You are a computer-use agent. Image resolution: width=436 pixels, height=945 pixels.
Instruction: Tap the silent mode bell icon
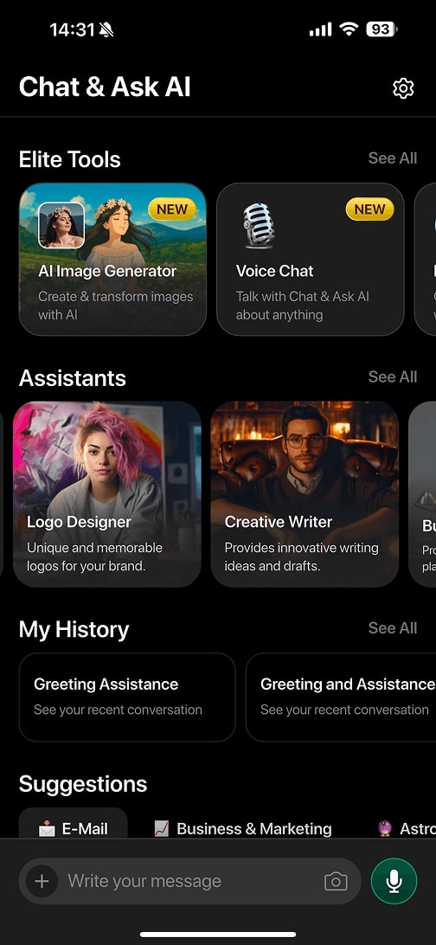tap(108, 29)
